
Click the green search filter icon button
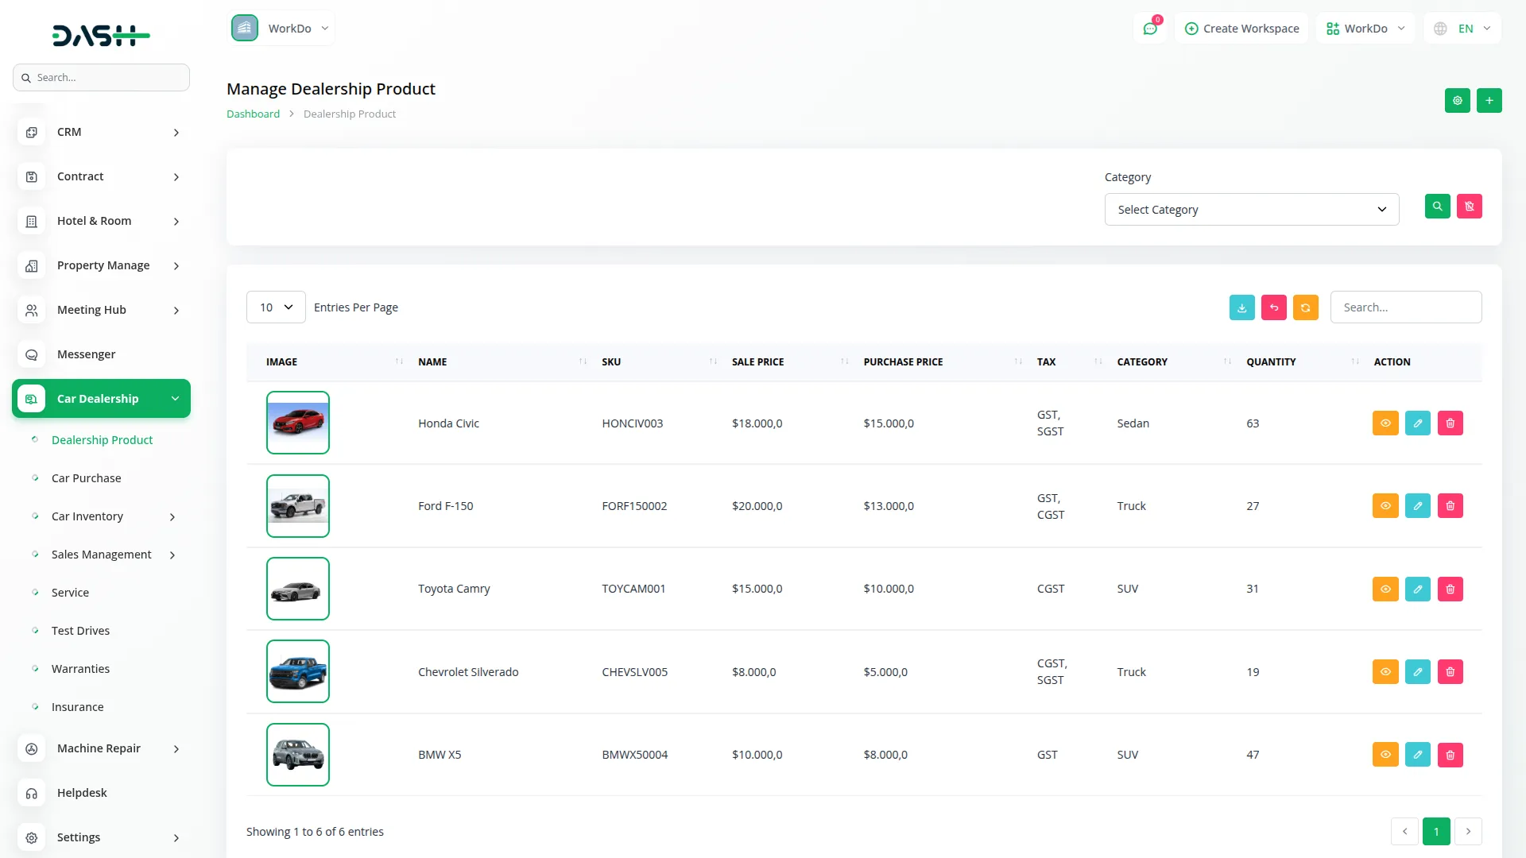coord(1437,207)
